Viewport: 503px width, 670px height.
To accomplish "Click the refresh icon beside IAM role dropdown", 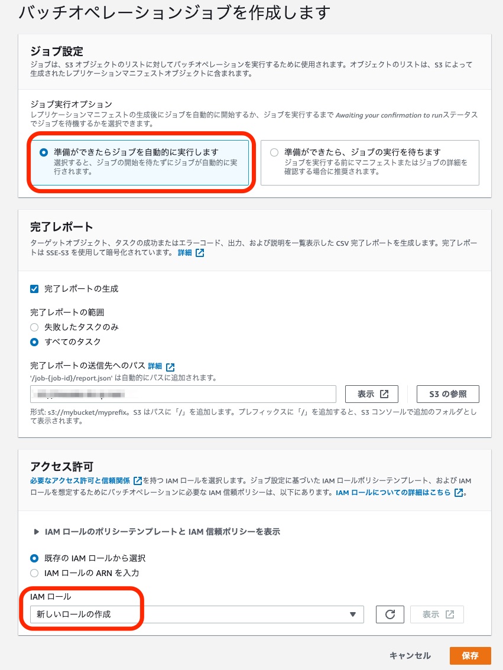I will 390,614.
